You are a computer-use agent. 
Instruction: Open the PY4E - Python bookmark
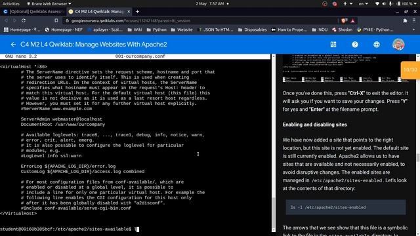375,29
